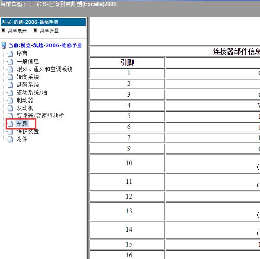Select 制动器 chapter
Screen dimensions: 260x259
(25, 100)
